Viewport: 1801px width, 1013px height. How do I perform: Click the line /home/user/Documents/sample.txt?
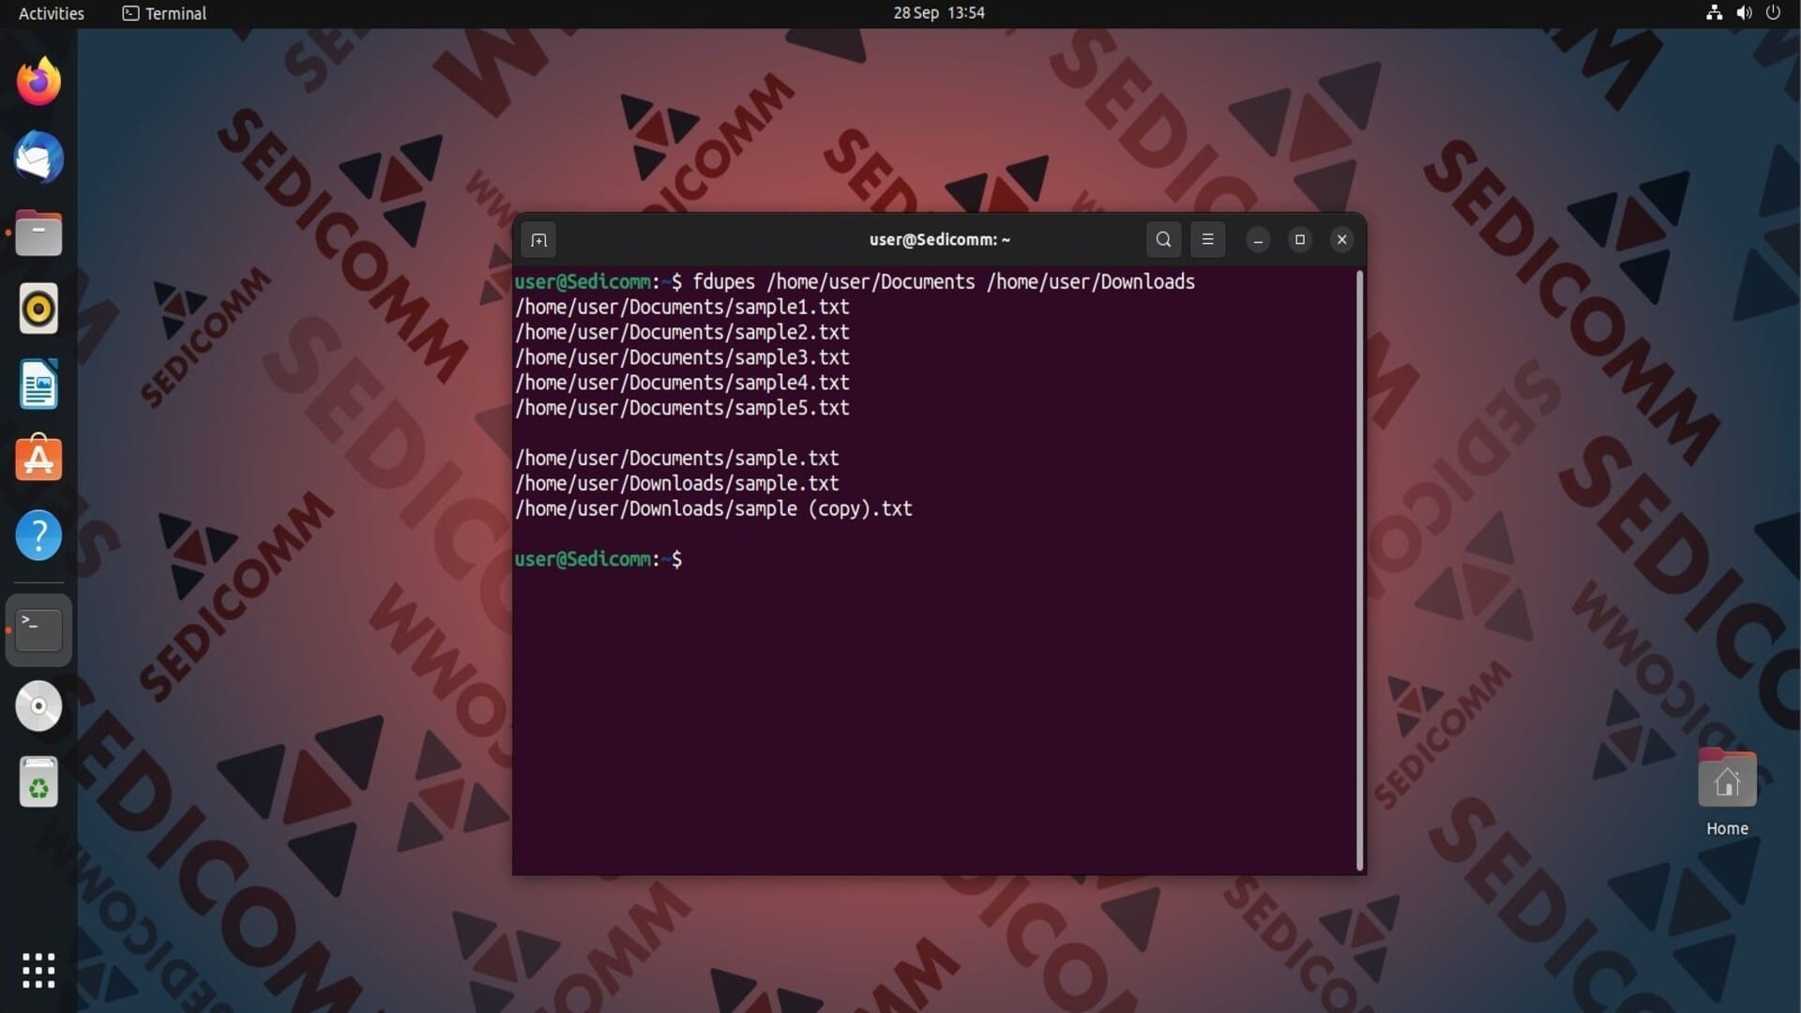pos(677,459)
